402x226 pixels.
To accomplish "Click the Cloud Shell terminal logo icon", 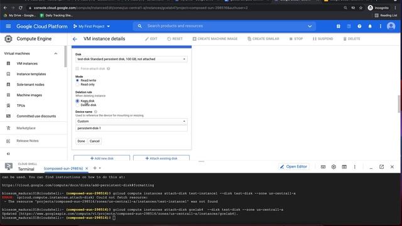I will tap(9, 166).
